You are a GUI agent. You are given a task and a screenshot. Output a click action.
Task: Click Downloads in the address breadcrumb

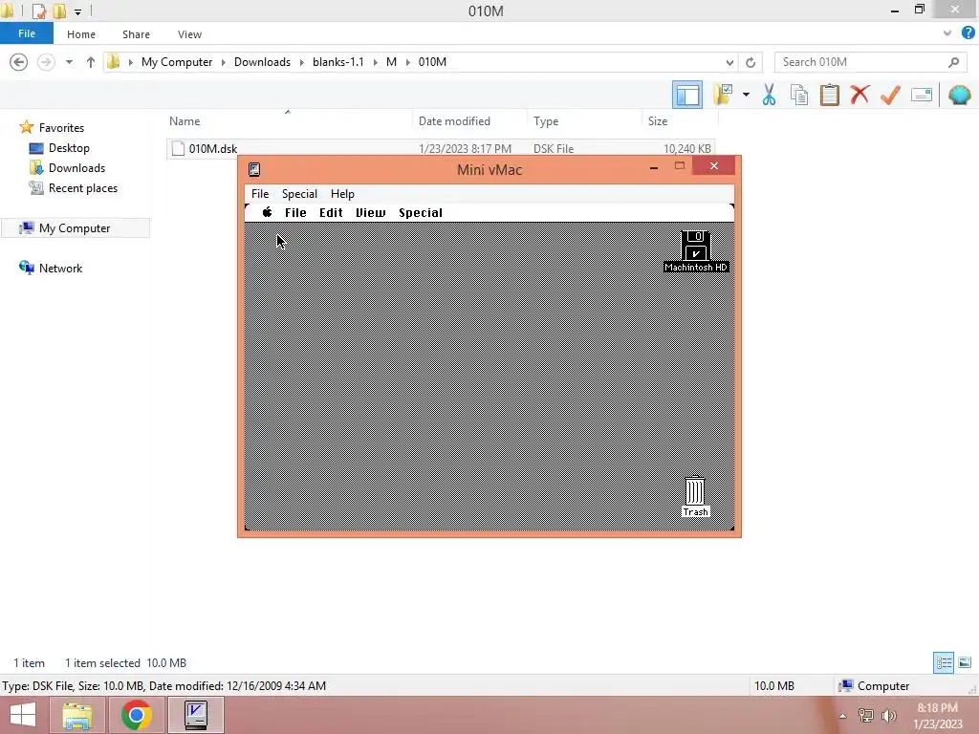[262, 62]
